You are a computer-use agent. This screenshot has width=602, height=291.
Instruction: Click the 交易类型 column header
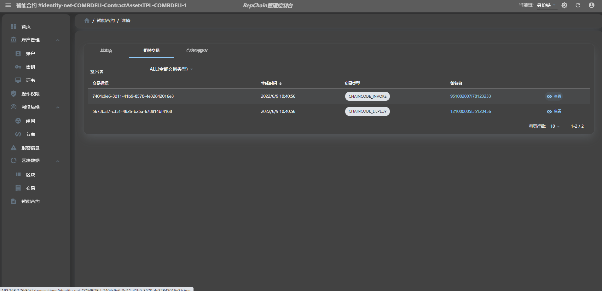(352, 83)
